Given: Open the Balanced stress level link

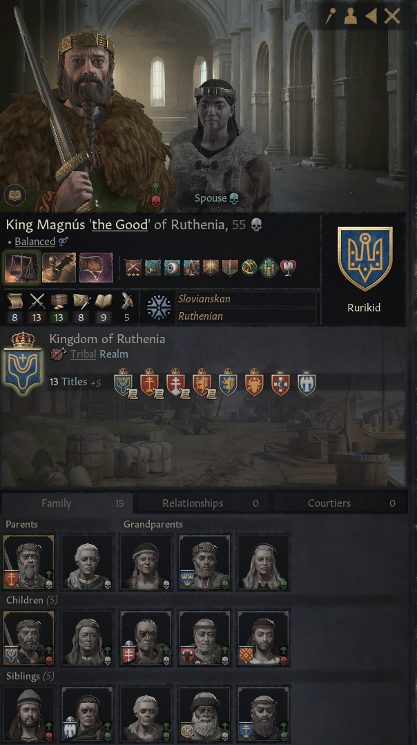Looking at the screenshot, I should [x=35, y=242].
